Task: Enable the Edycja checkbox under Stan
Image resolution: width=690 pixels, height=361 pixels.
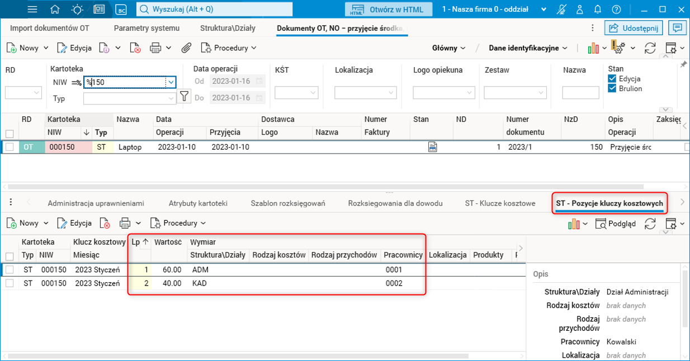Action: point(612,79)
